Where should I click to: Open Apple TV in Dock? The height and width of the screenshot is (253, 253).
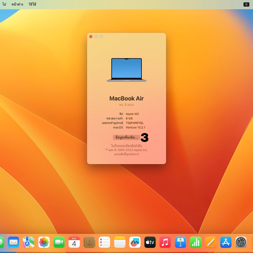150,242
